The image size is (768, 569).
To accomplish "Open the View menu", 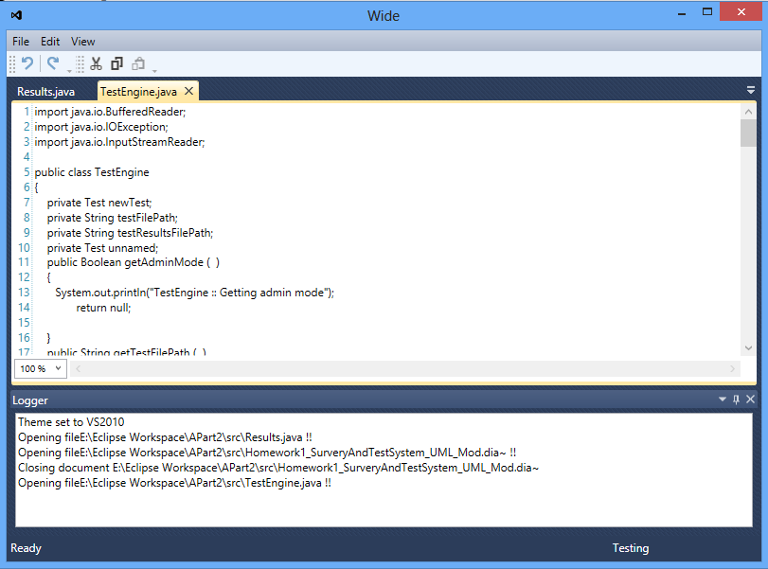I will point(82,42).
